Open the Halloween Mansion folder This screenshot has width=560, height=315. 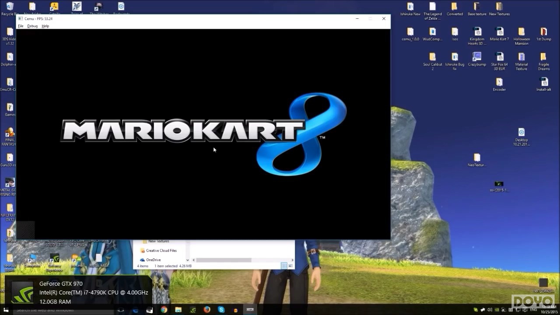pyautogui.click(x=521, y=36)
